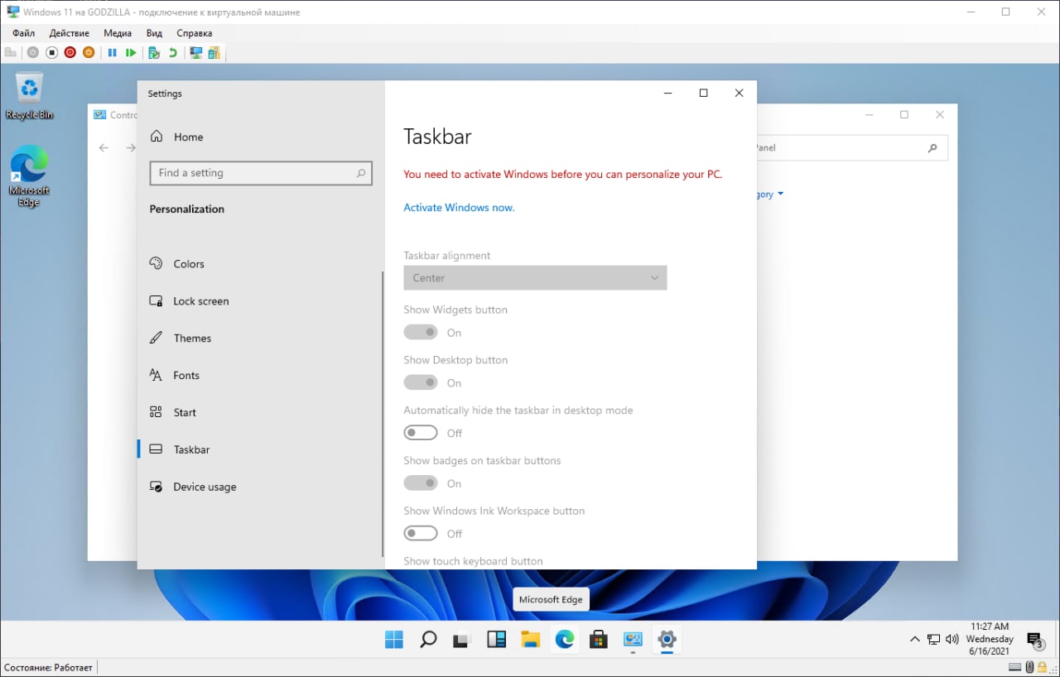Image resolution: width=1060 pixels, height=677 pixels.
Task: Open the Start settings page
Action: (185, 413)
